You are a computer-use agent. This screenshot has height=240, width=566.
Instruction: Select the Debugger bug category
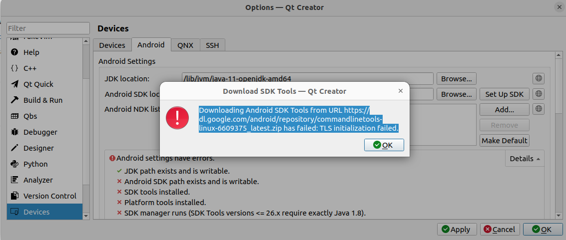(x=44, y=132)
